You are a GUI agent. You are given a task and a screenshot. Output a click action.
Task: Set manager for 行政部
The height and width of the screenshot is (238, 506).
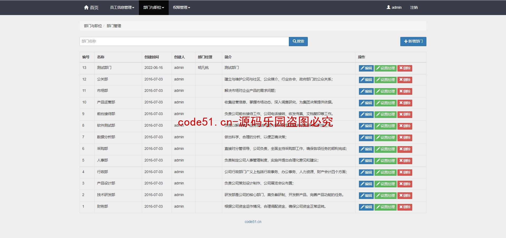pos(386,172)
